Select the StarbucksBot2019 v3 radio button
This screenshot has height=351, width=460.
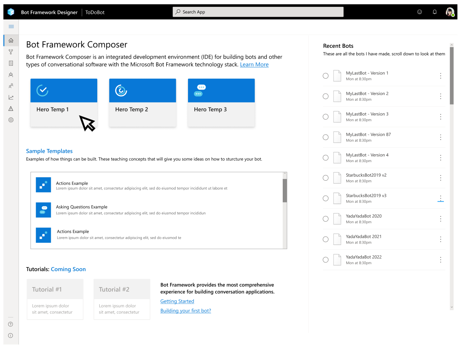[x=326, y=199]
